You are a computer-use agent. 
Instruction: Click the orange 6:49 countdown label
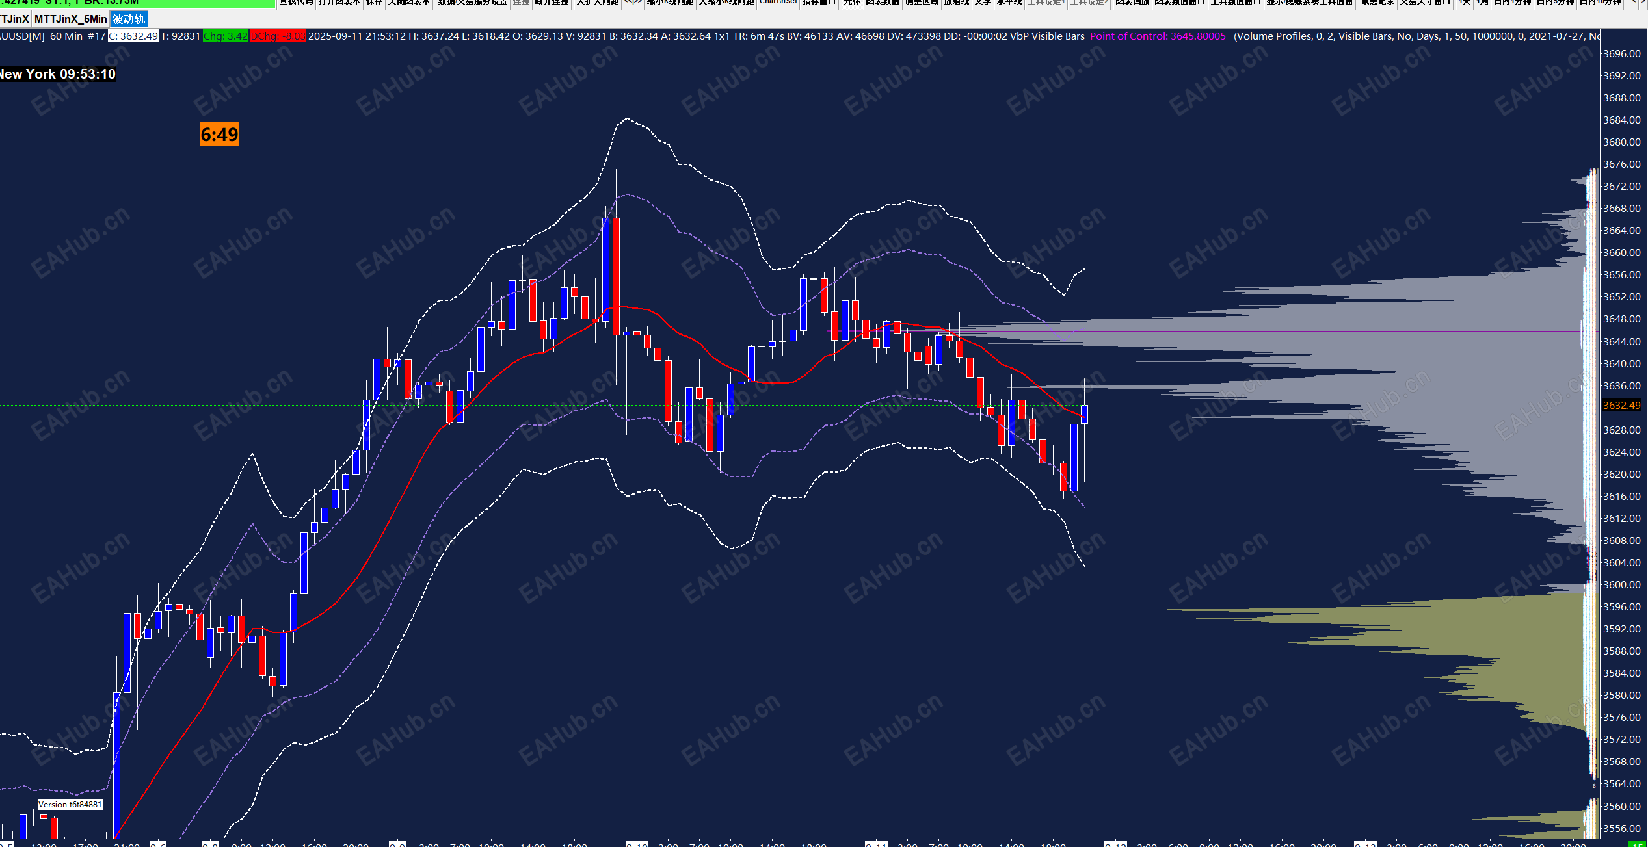coord(219,135)
